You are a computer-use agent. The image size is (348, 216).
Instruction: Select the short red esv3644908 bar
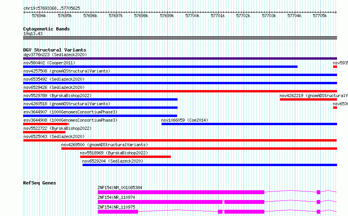(x=46, y=124)
